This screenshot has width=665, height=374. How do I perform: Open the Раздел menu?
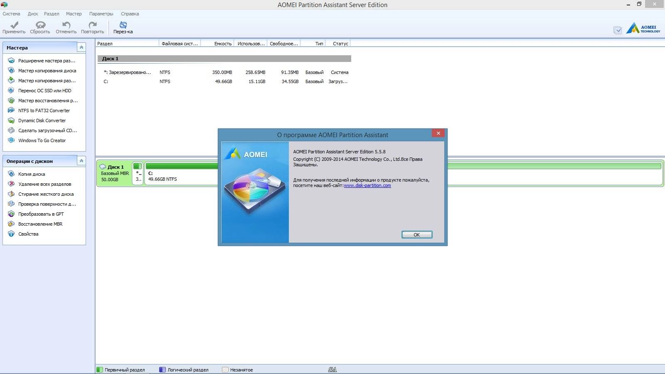52,14
